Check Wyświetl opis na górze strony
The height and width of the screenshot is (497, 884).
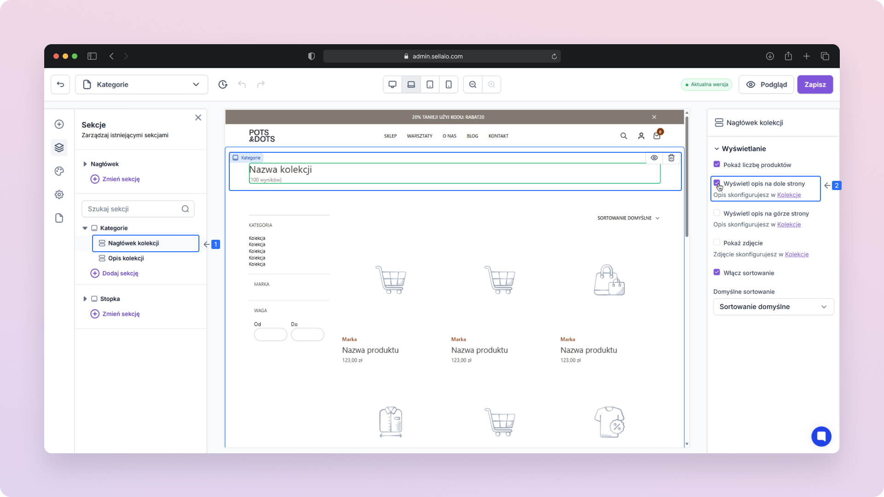pos(717,213)
